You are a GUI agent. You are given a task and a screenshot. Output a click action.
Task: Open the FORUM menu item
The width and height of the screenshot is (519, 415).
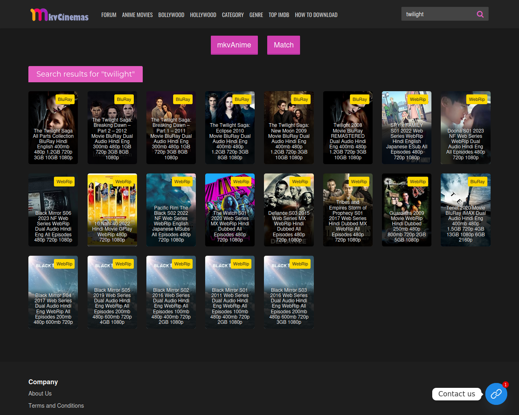[x=109, y=15]
